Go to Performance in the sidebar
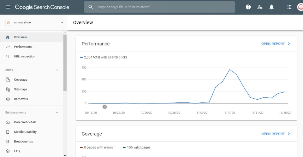Image resolution: width=303 pixels, height=157 pixels. [23, 47]
